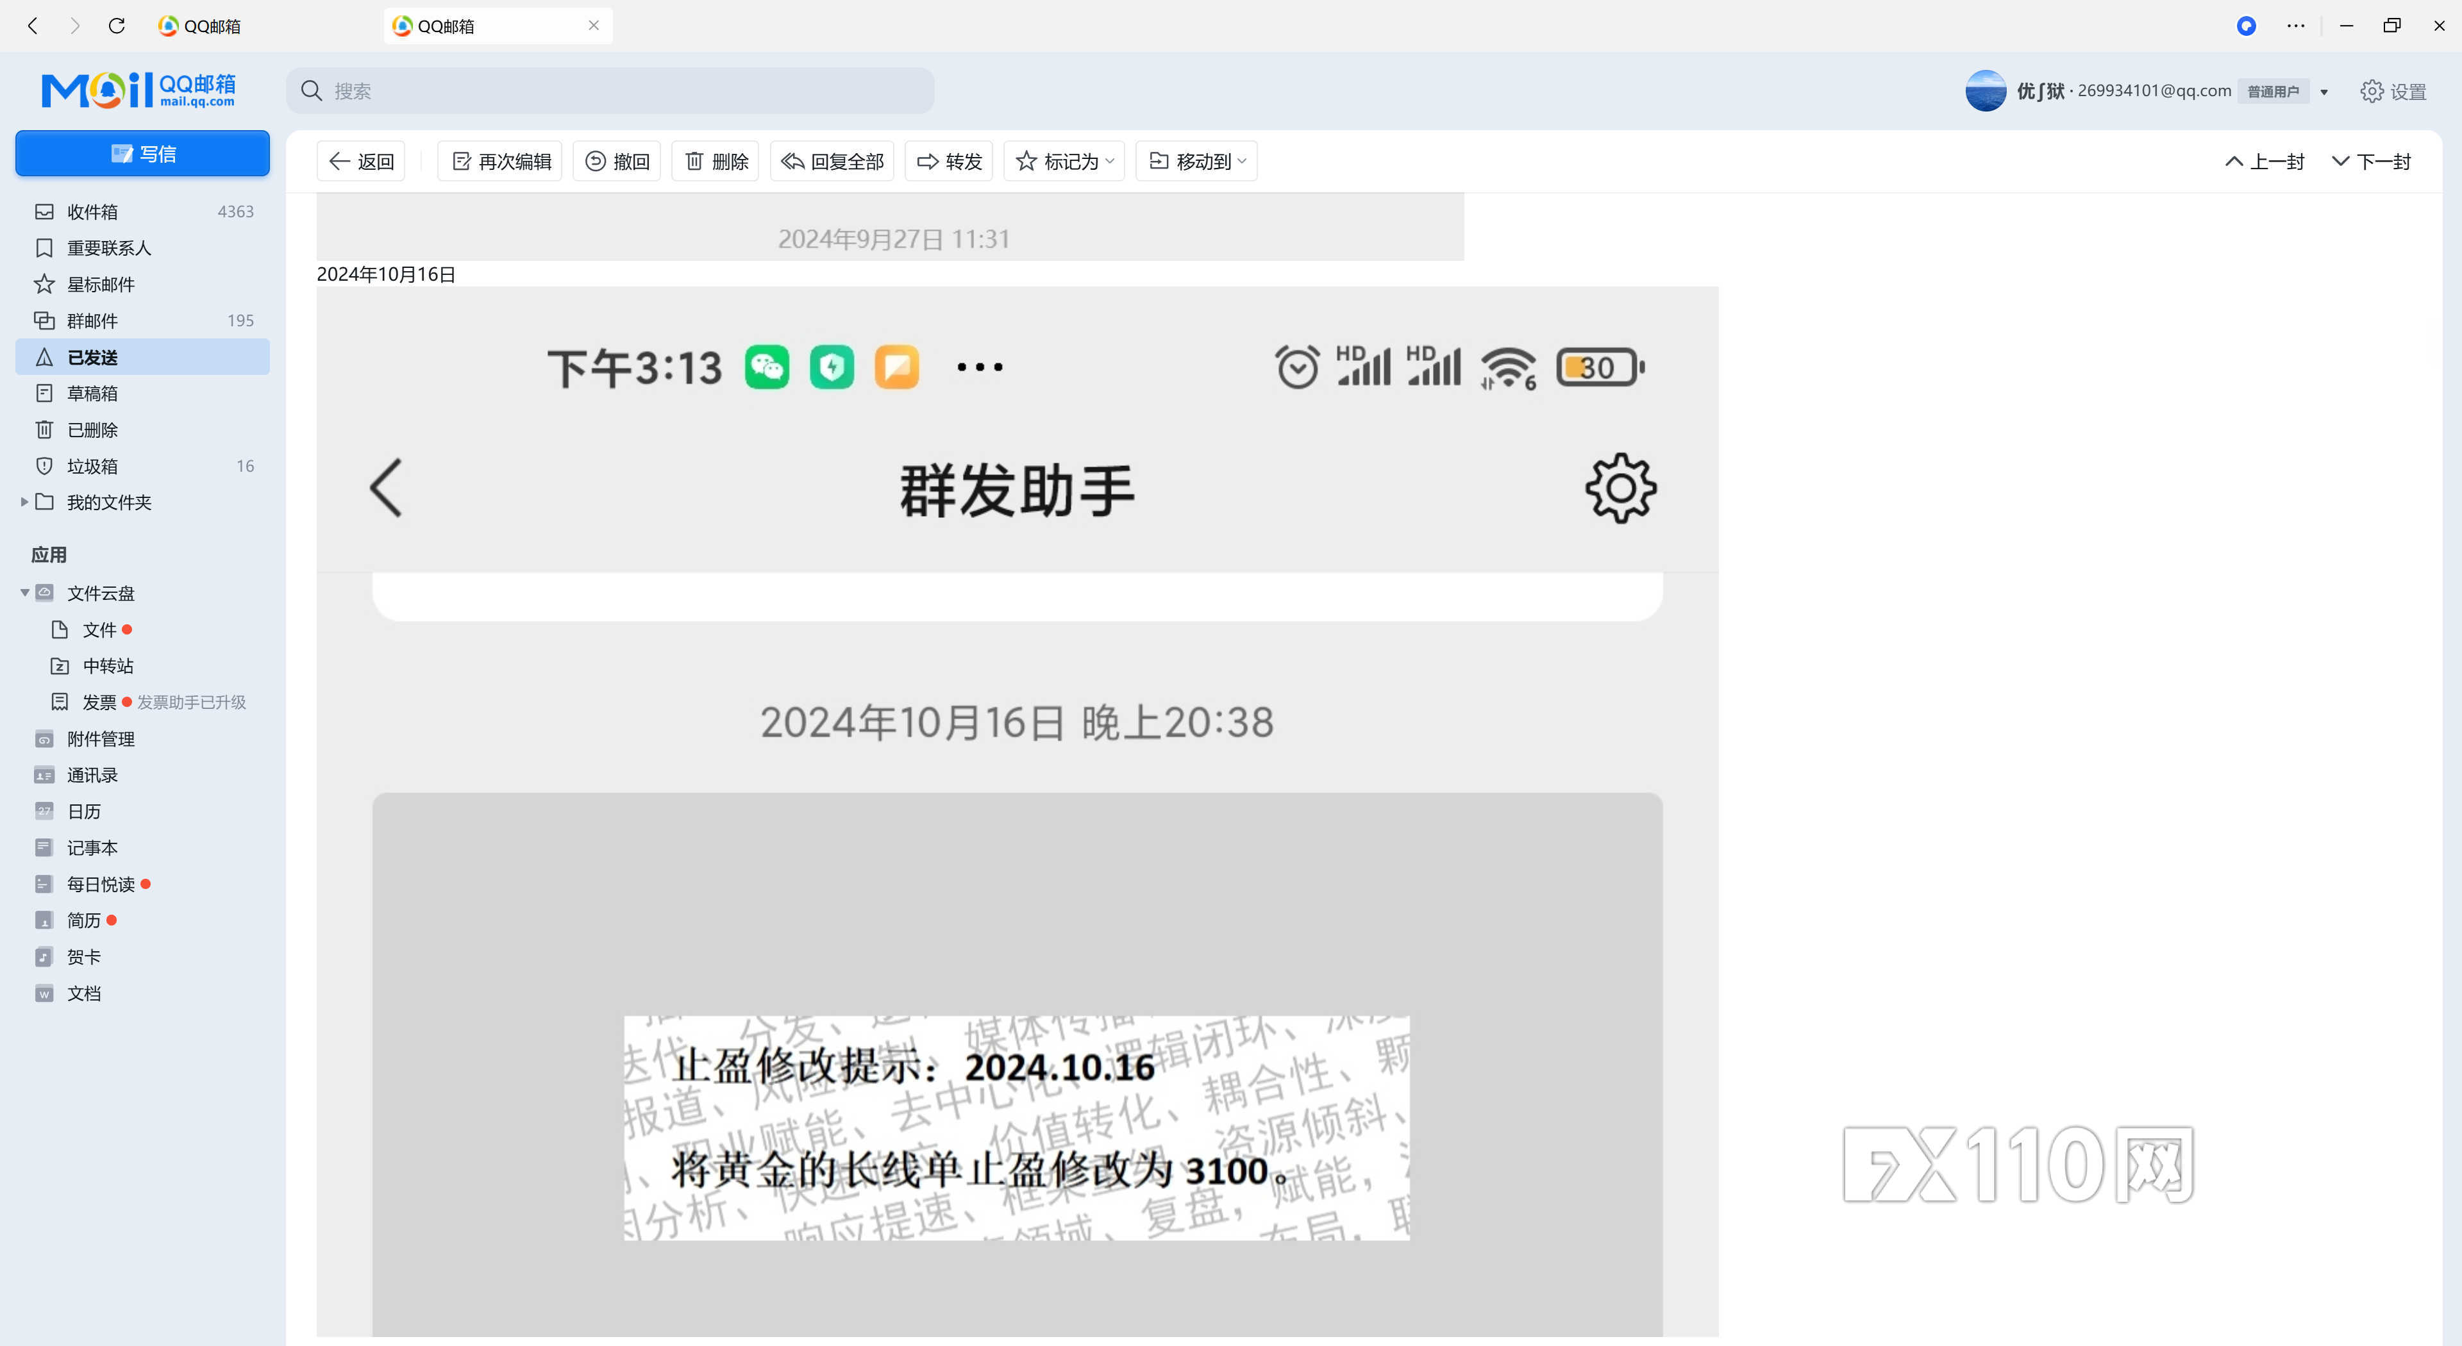Expand the 我的文件夹 folder tree
This screenshot has height=1346, width=2462.
tap(24, 501)
